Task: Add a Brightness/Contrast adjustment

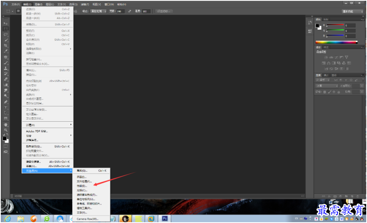Action: 326,57
